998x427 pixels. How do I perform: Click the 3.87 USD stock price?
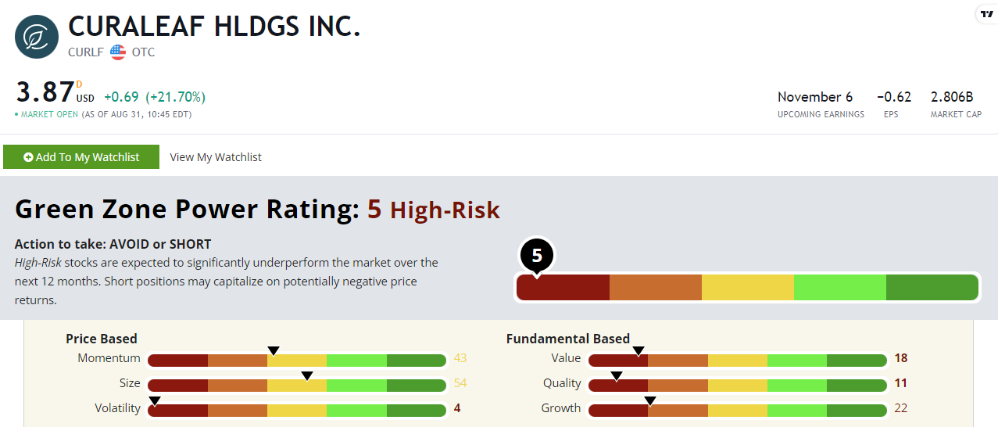(x=45, y=92)
